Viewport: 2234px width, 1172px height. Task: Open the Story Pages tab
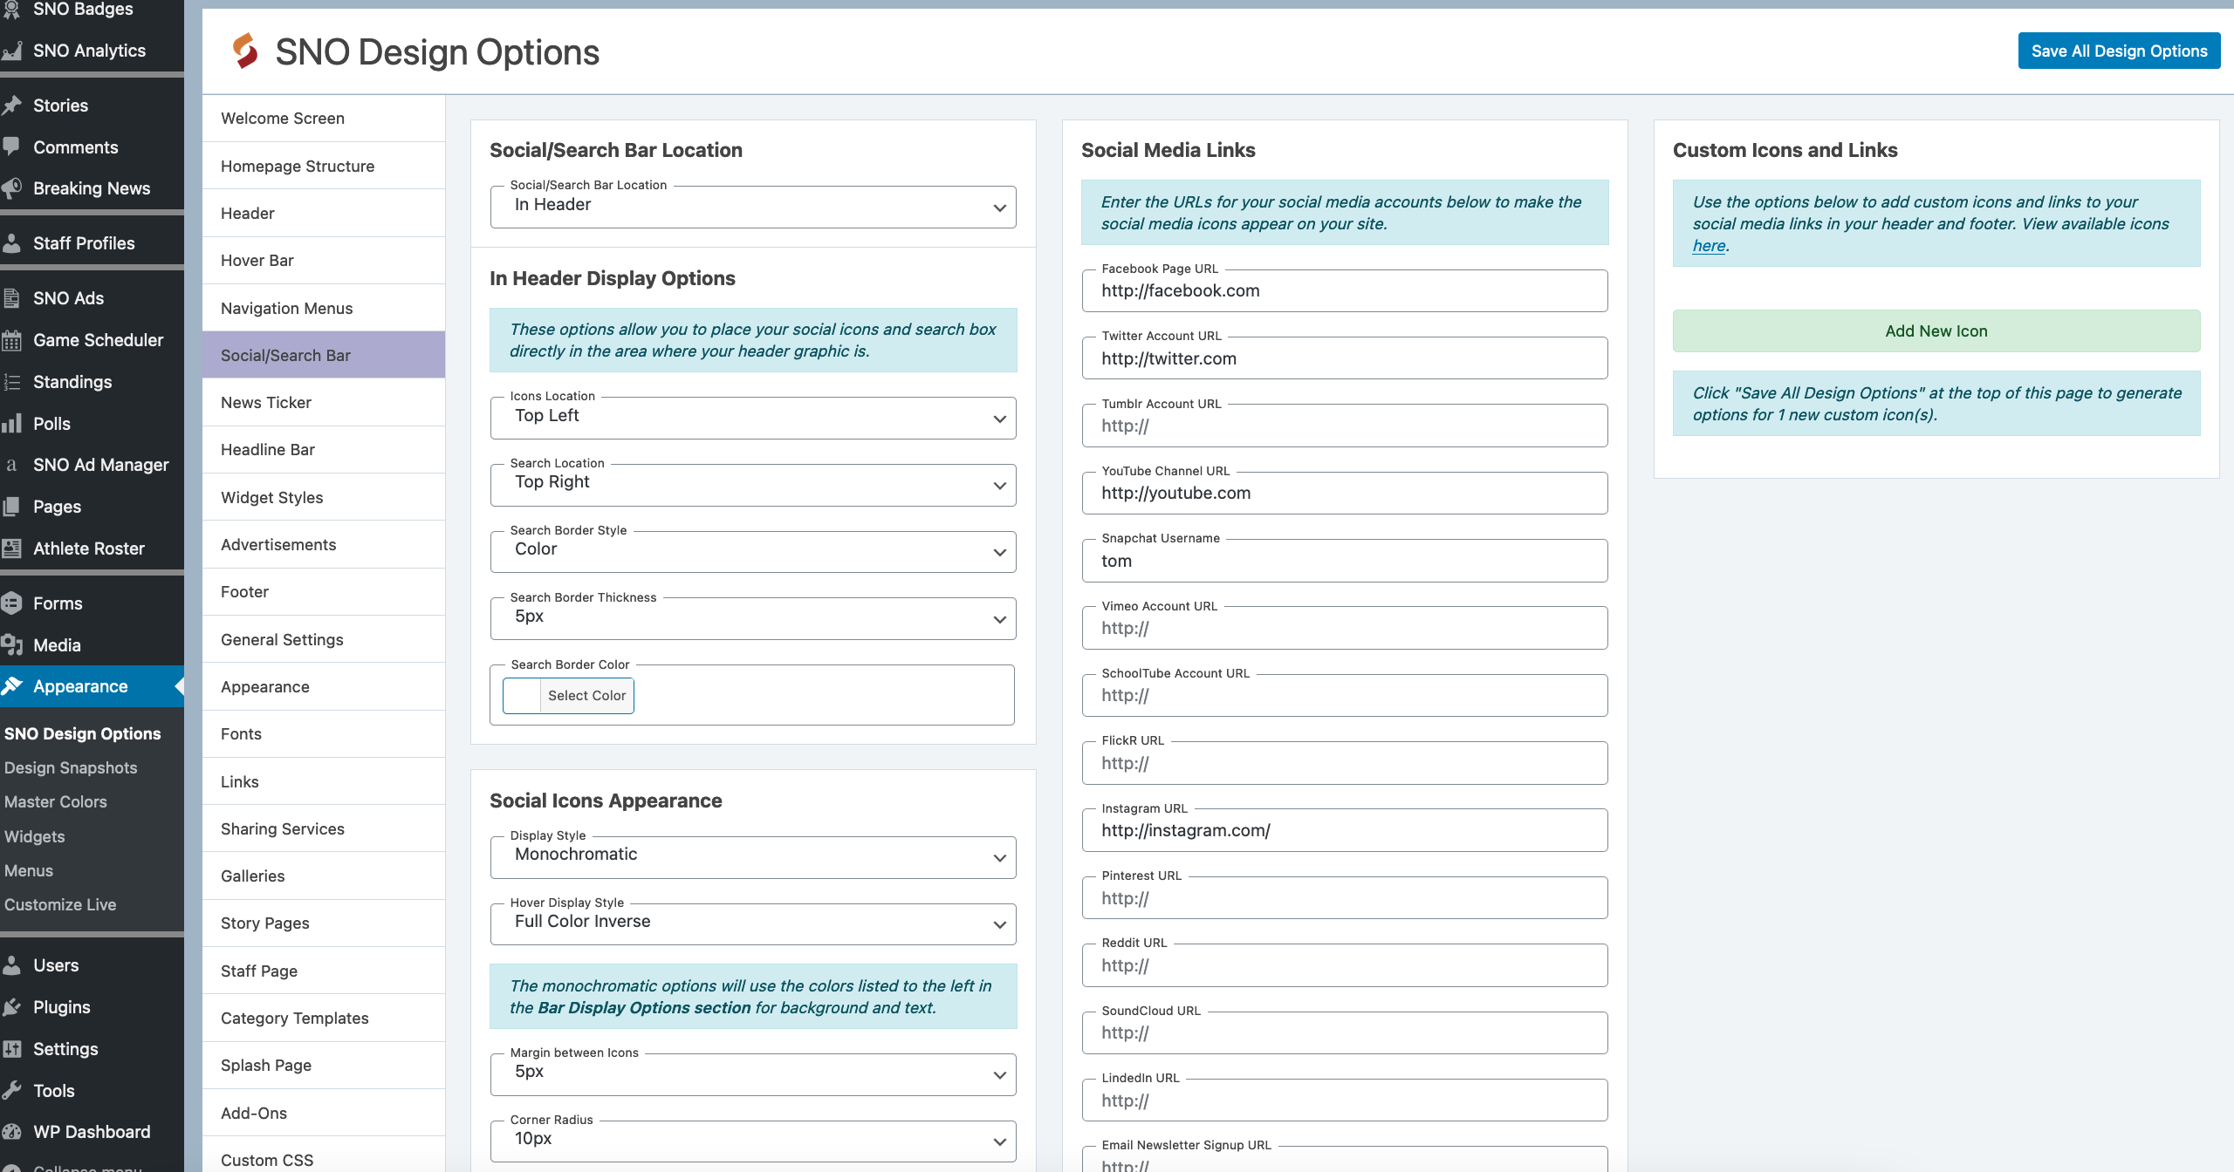[324, 923]
